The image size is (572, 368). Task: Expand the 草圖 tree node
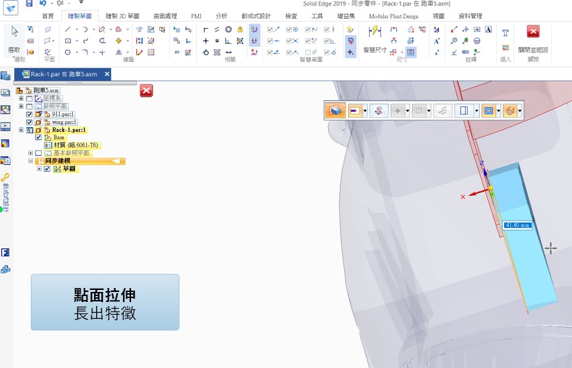[x=39, y=169]
